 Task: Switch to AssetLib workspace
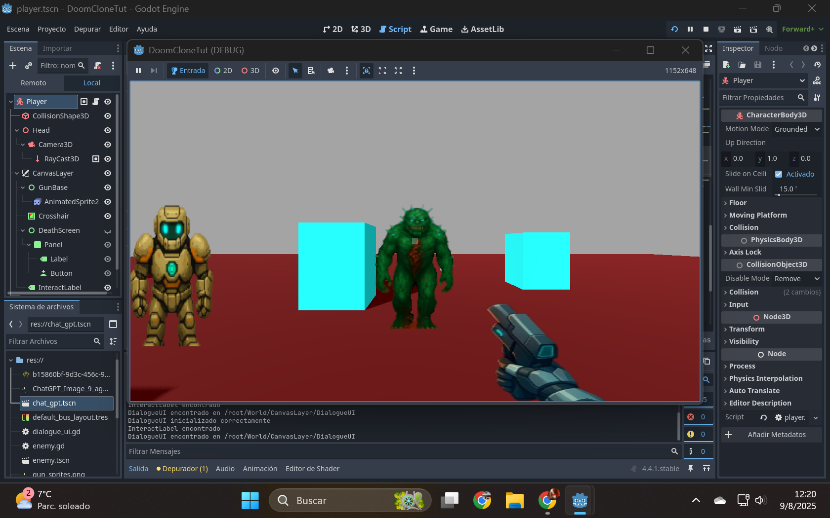click(x=482, y=29)
